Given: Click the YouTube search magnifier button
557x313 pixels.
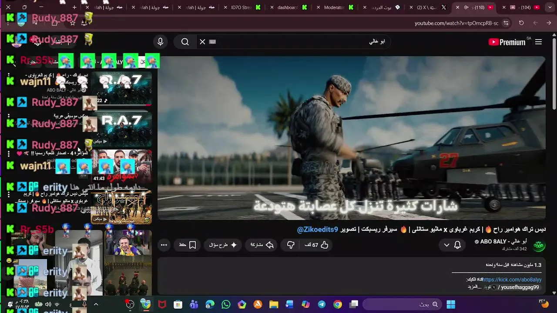Looking at the screenshot, I should click(x=185, y=42).
